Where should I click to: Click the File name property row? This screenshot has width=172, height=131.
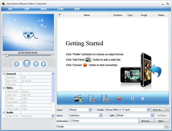tap(28, 84)
